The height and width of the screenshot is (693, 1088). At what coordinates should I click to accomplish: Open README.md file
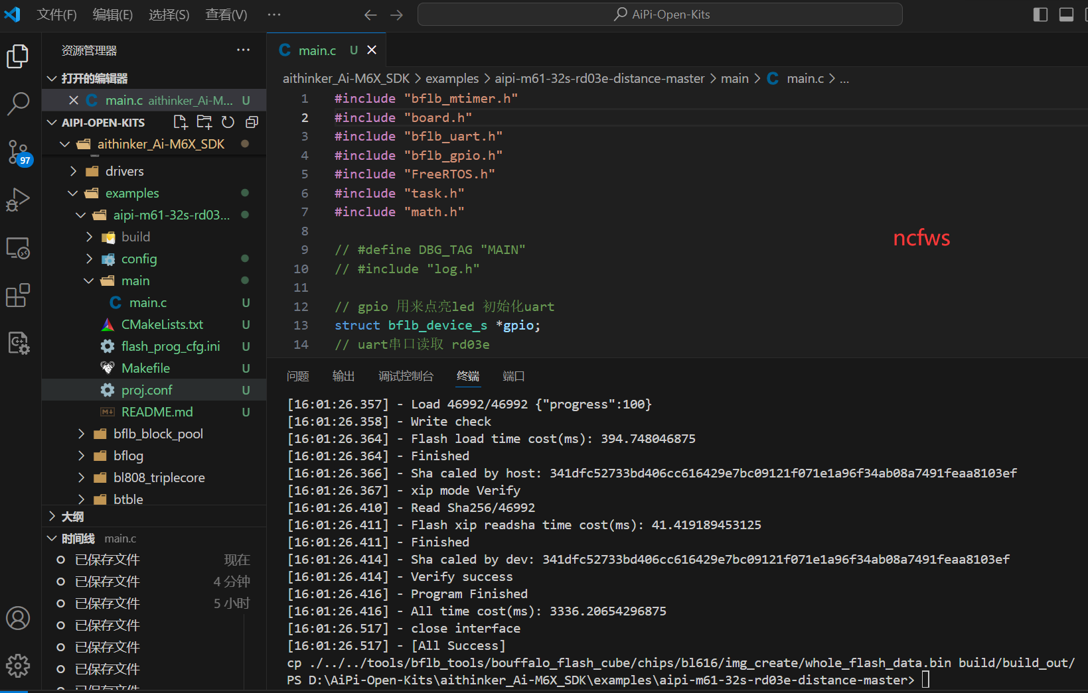coord(154,412)
